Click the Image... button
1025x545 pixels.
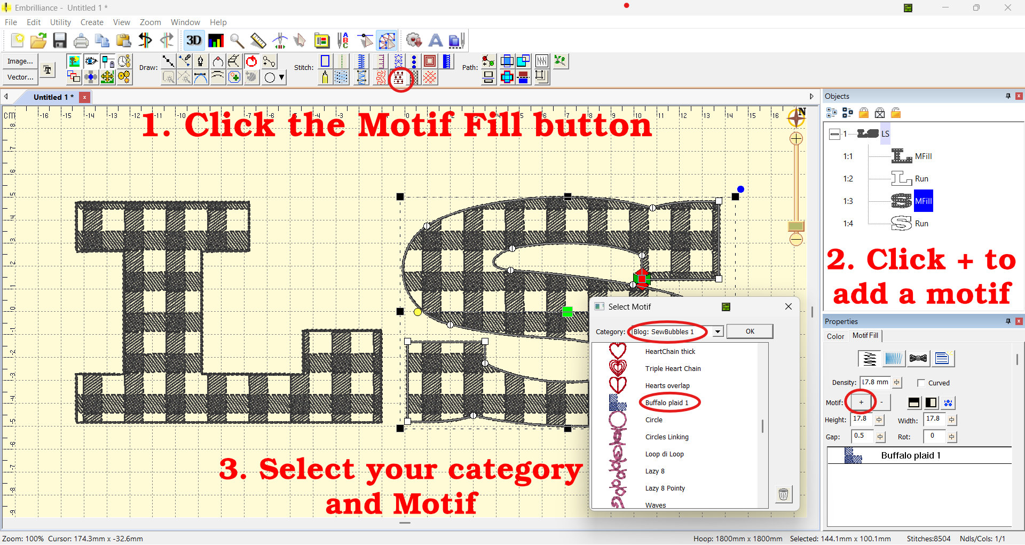point(20,61)
